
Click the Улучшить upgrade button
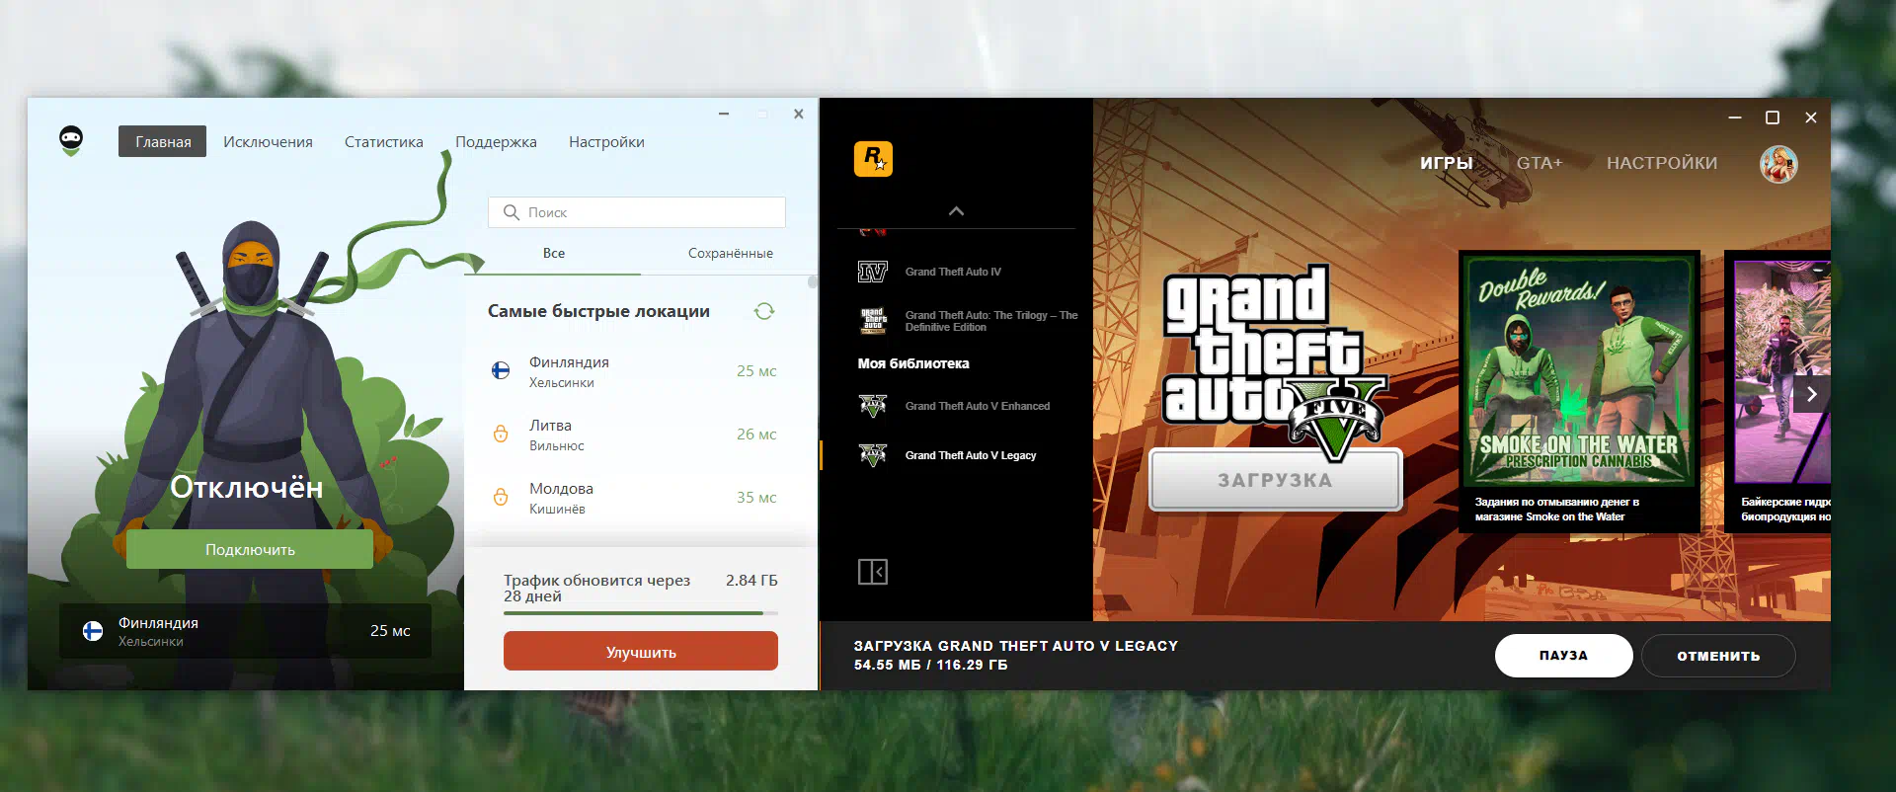(x=641, y=652)
